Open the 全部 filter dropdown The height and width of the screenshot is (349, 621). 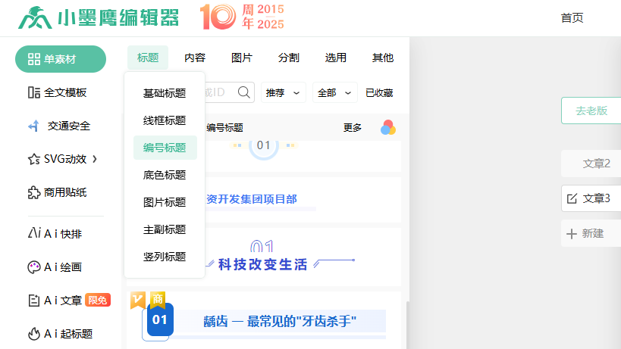tap(334, 92)
